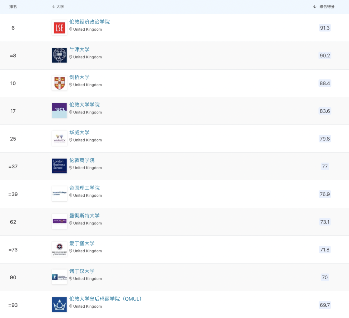Click location pin under 帝国理工学院
Image resolution: width=349 pixels, height=318 pixels.
pyautogui.click(x=71, y=195)
